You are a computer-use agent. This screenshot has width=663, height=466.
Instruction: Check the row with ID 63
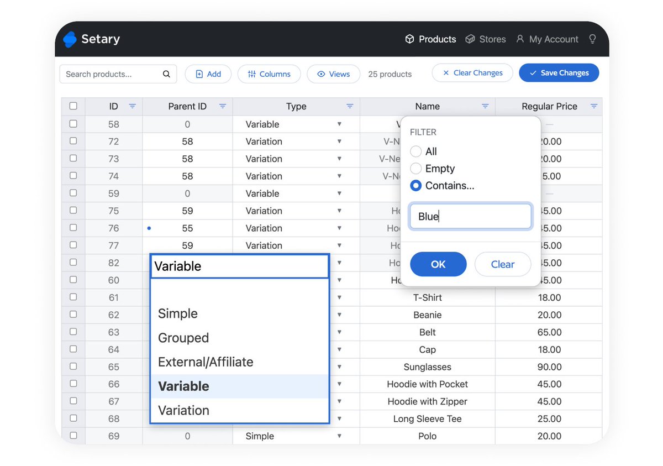73,332
